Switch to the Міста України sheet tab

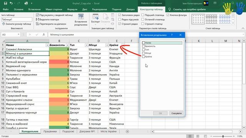[x=108, y=131]
